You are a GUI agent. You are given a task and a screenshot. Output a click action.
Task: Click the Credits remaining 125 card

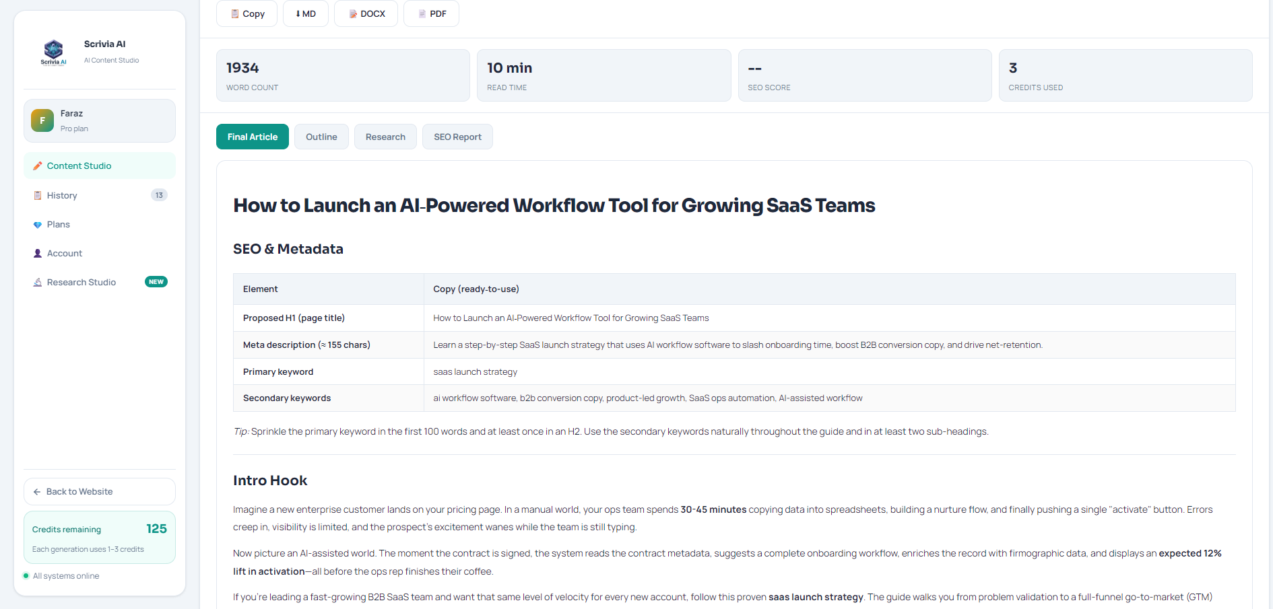(x=100, y=538)
